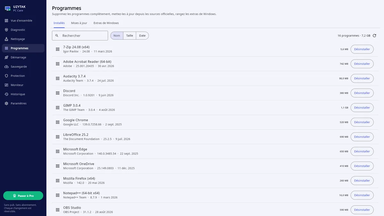Click the refresh icon beside 7,2 GB
The image size is (384, 216).
(374, 36)
